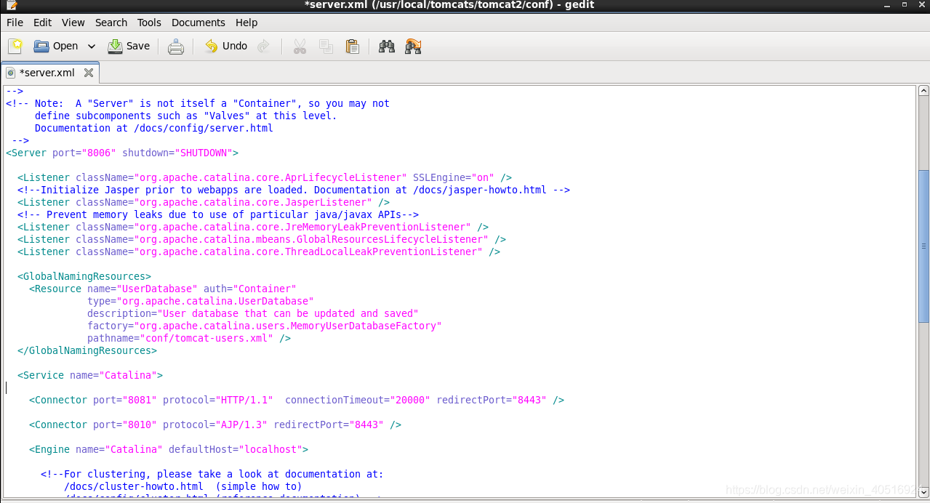
Task: Click Connector port="8081" value
Action: (140, 400)
